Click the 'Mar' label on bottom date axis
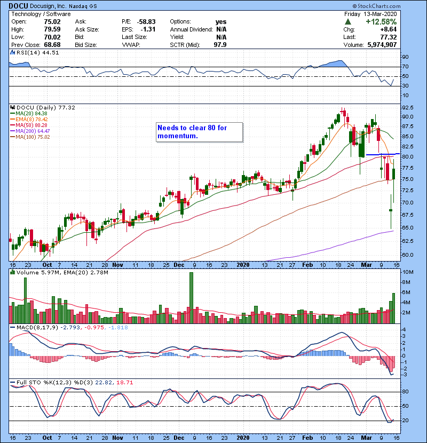 click(367, 438)
